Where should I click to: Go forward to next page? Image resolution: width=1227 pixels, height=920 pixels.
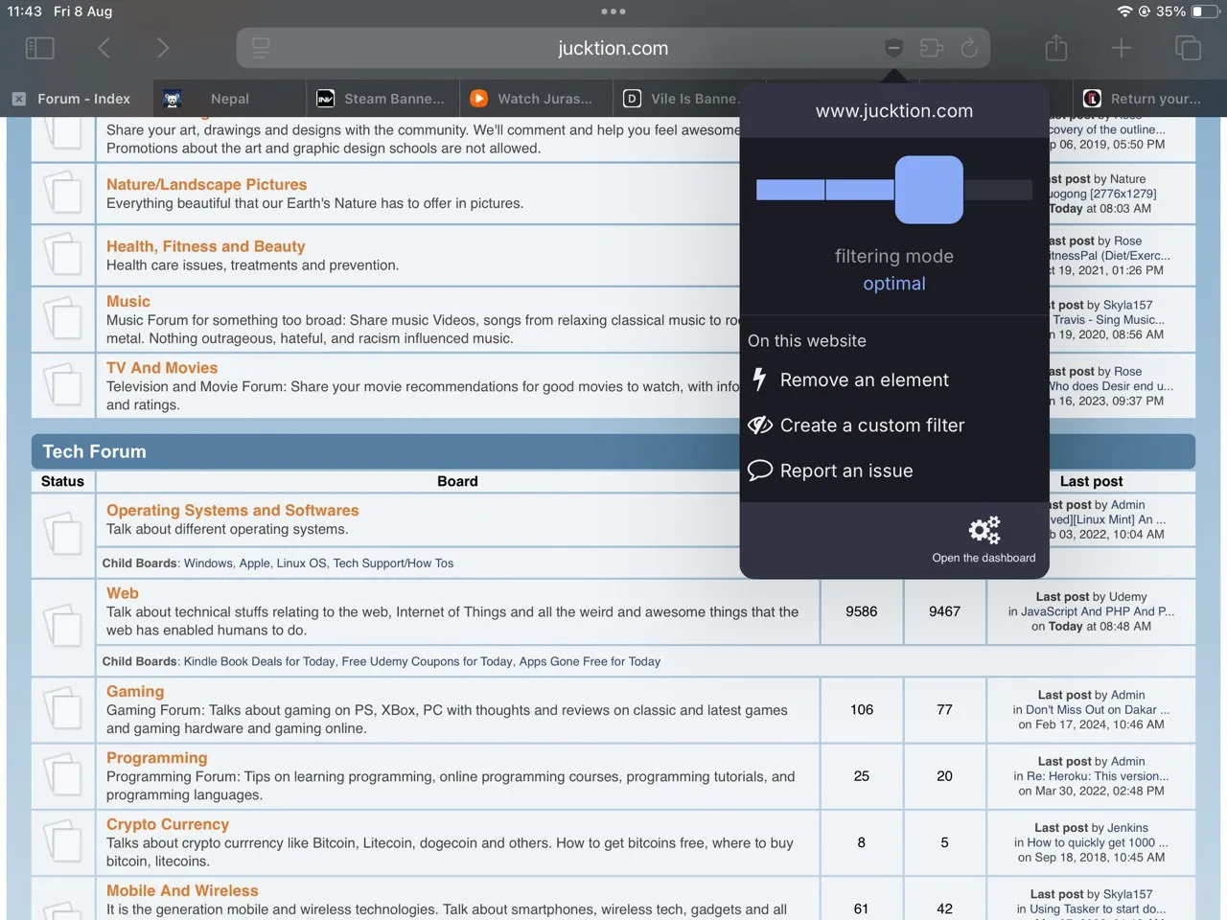pyautogui.click(x=163, y=48)
